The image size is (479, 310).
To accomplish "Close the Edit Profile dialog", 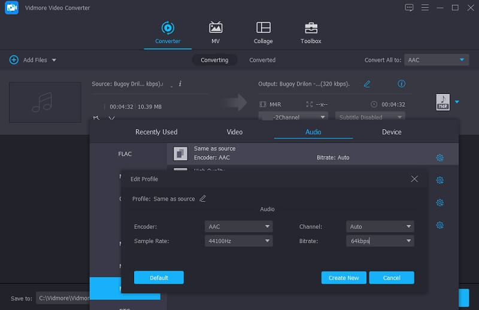I will pos(414,179).
